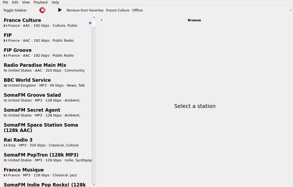Click the blue now-playing arrow beside France Culture

[x=90, y=23]
